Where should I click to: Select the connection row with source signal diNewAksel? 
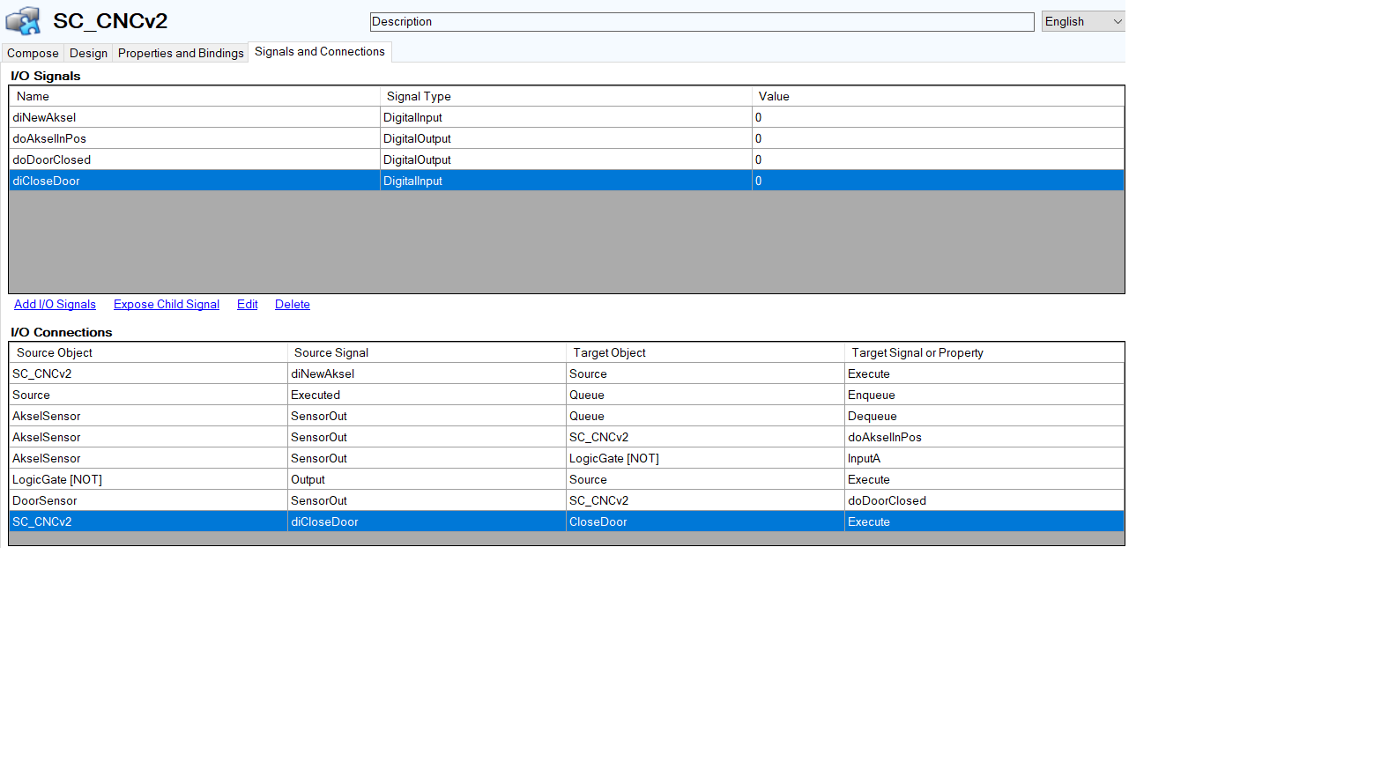coord(567,373)
